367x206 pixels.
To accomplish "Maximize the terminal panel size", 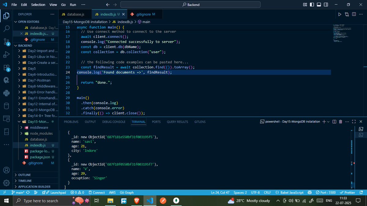I will click(354, 121).
